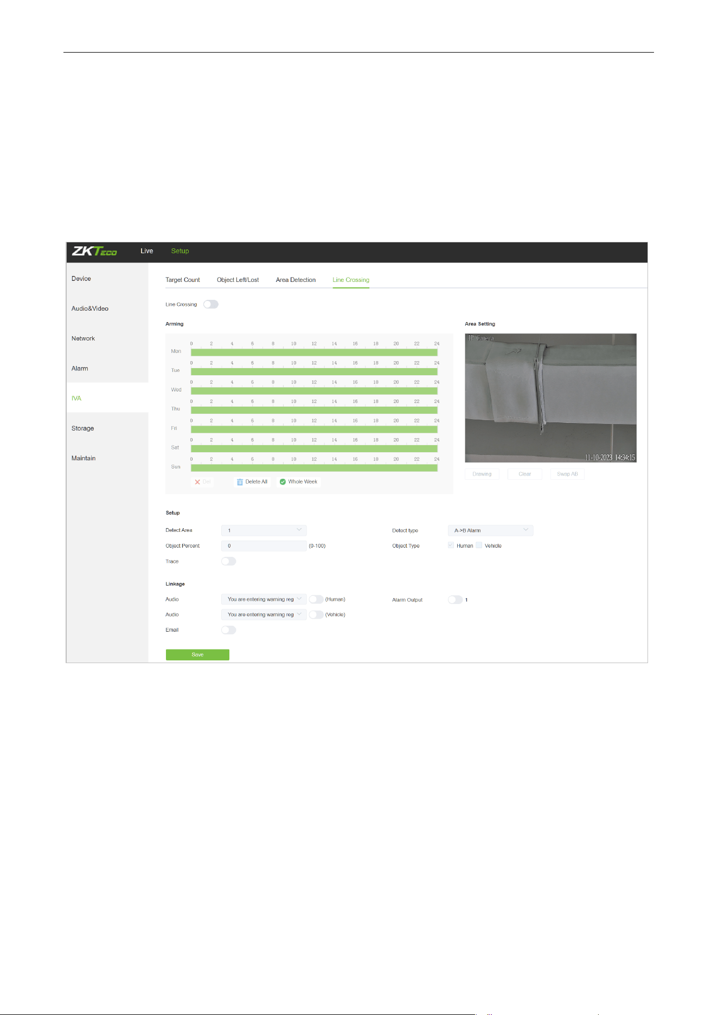Click the Drawing button
718x1015 pixels.
click(x=482, y=474)
